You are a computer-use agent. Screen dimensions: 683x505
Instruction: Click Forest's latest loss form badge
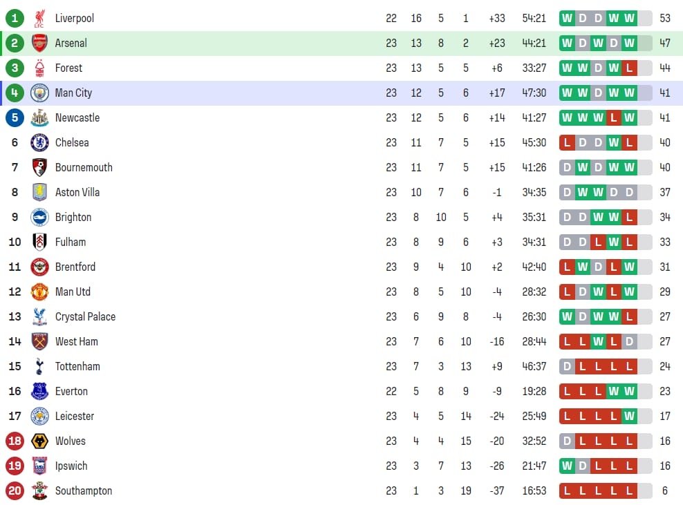pos(628,68)
